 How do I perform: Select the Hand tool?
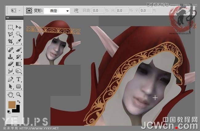[10, 95]
